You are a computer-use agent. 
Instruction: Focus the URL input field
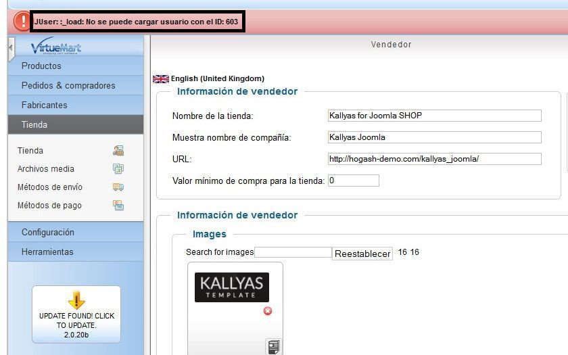pos(434,159)
